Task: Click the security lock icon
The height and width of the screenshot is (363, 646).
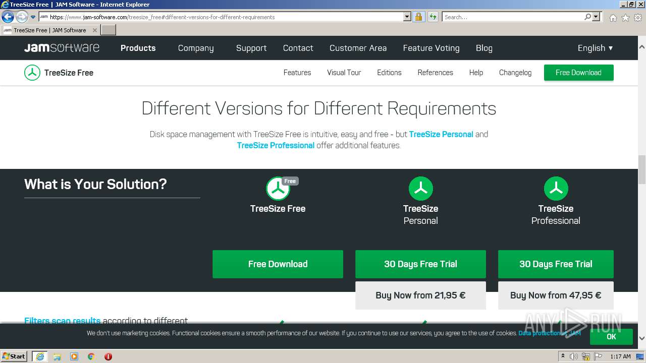Action: pos(418,17)
